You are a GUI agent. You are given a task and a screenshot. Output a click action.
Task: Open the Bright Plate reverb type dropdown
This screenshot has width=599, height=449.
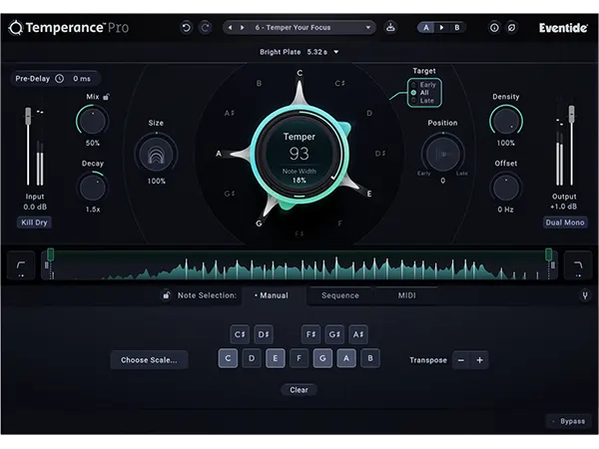[299, 52]
